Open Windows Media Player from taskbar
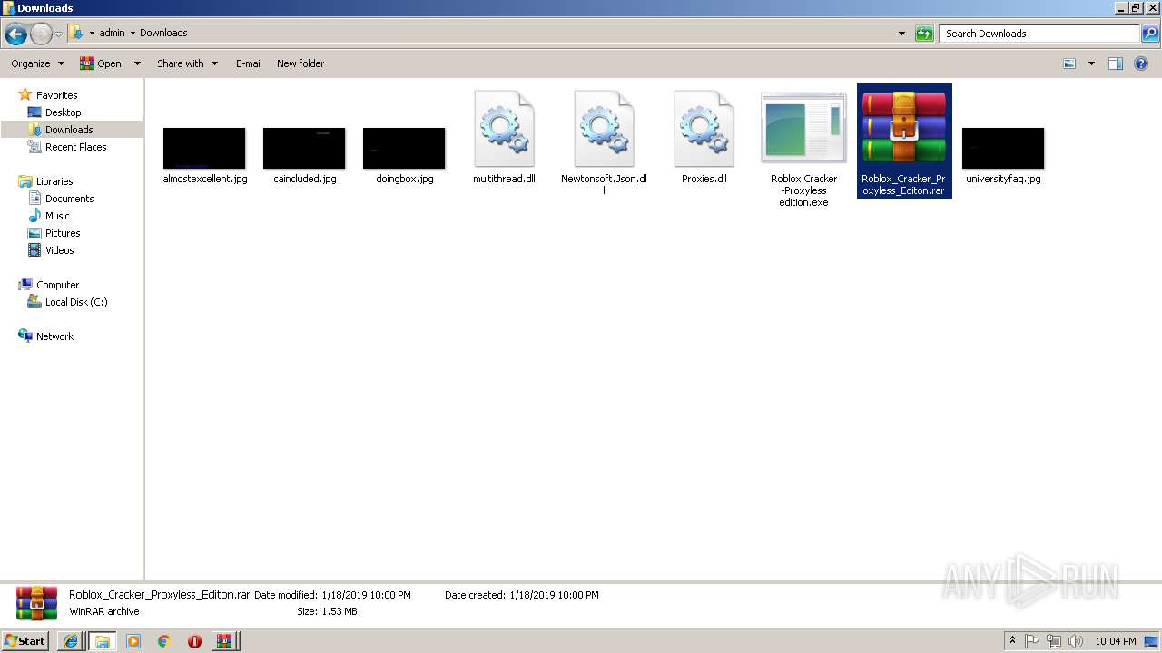This screenshot has height=653, width=1162. point(133,641)
